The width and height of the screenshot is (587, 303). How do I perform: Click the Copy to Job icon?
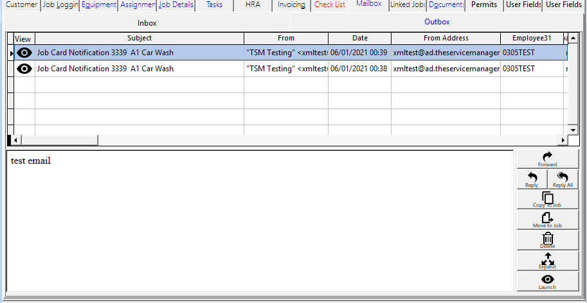click(x=547, y=199)
